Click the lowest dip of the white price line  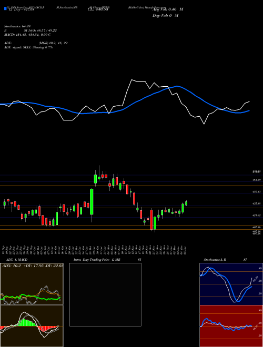[x=204, y=124]
